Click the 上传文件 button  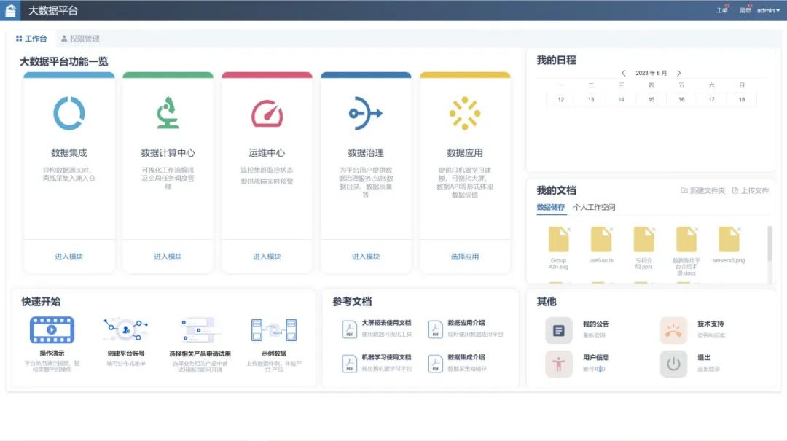751,190
